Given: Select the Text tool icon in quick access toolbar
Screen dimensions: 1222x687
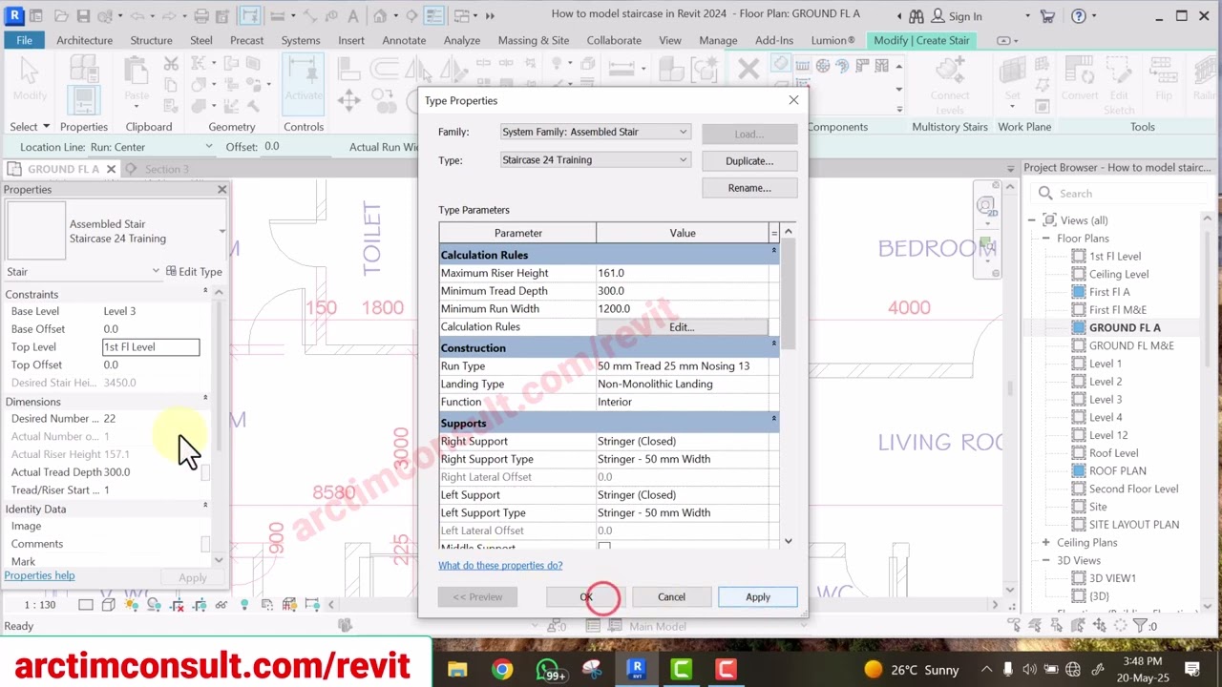Looking at the screenshot, I should click(352, 15).
